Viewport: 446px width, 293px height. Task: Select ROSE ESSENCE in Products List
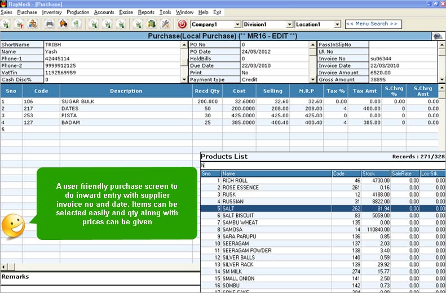tap(323, 188)
